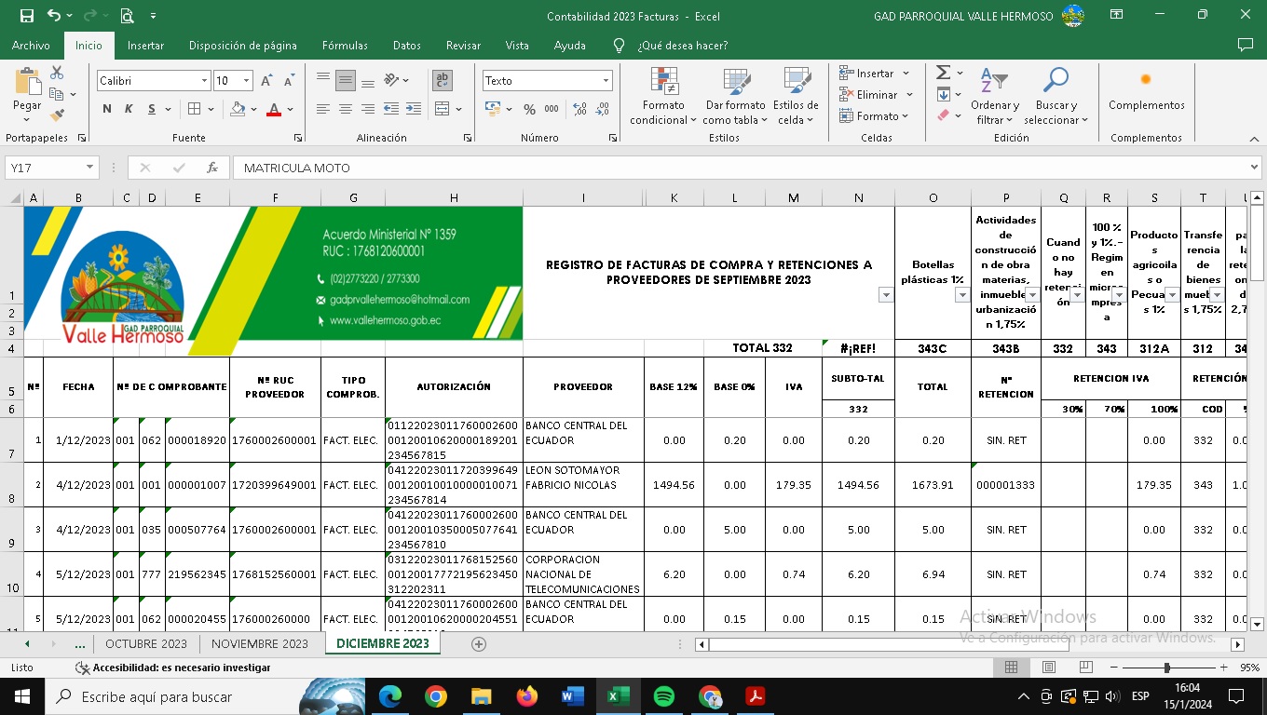Screen dimensions: 1267x715
Task: Click the Find and Select magnifier
Action: pyautogui.click(x=1056, y=96)
